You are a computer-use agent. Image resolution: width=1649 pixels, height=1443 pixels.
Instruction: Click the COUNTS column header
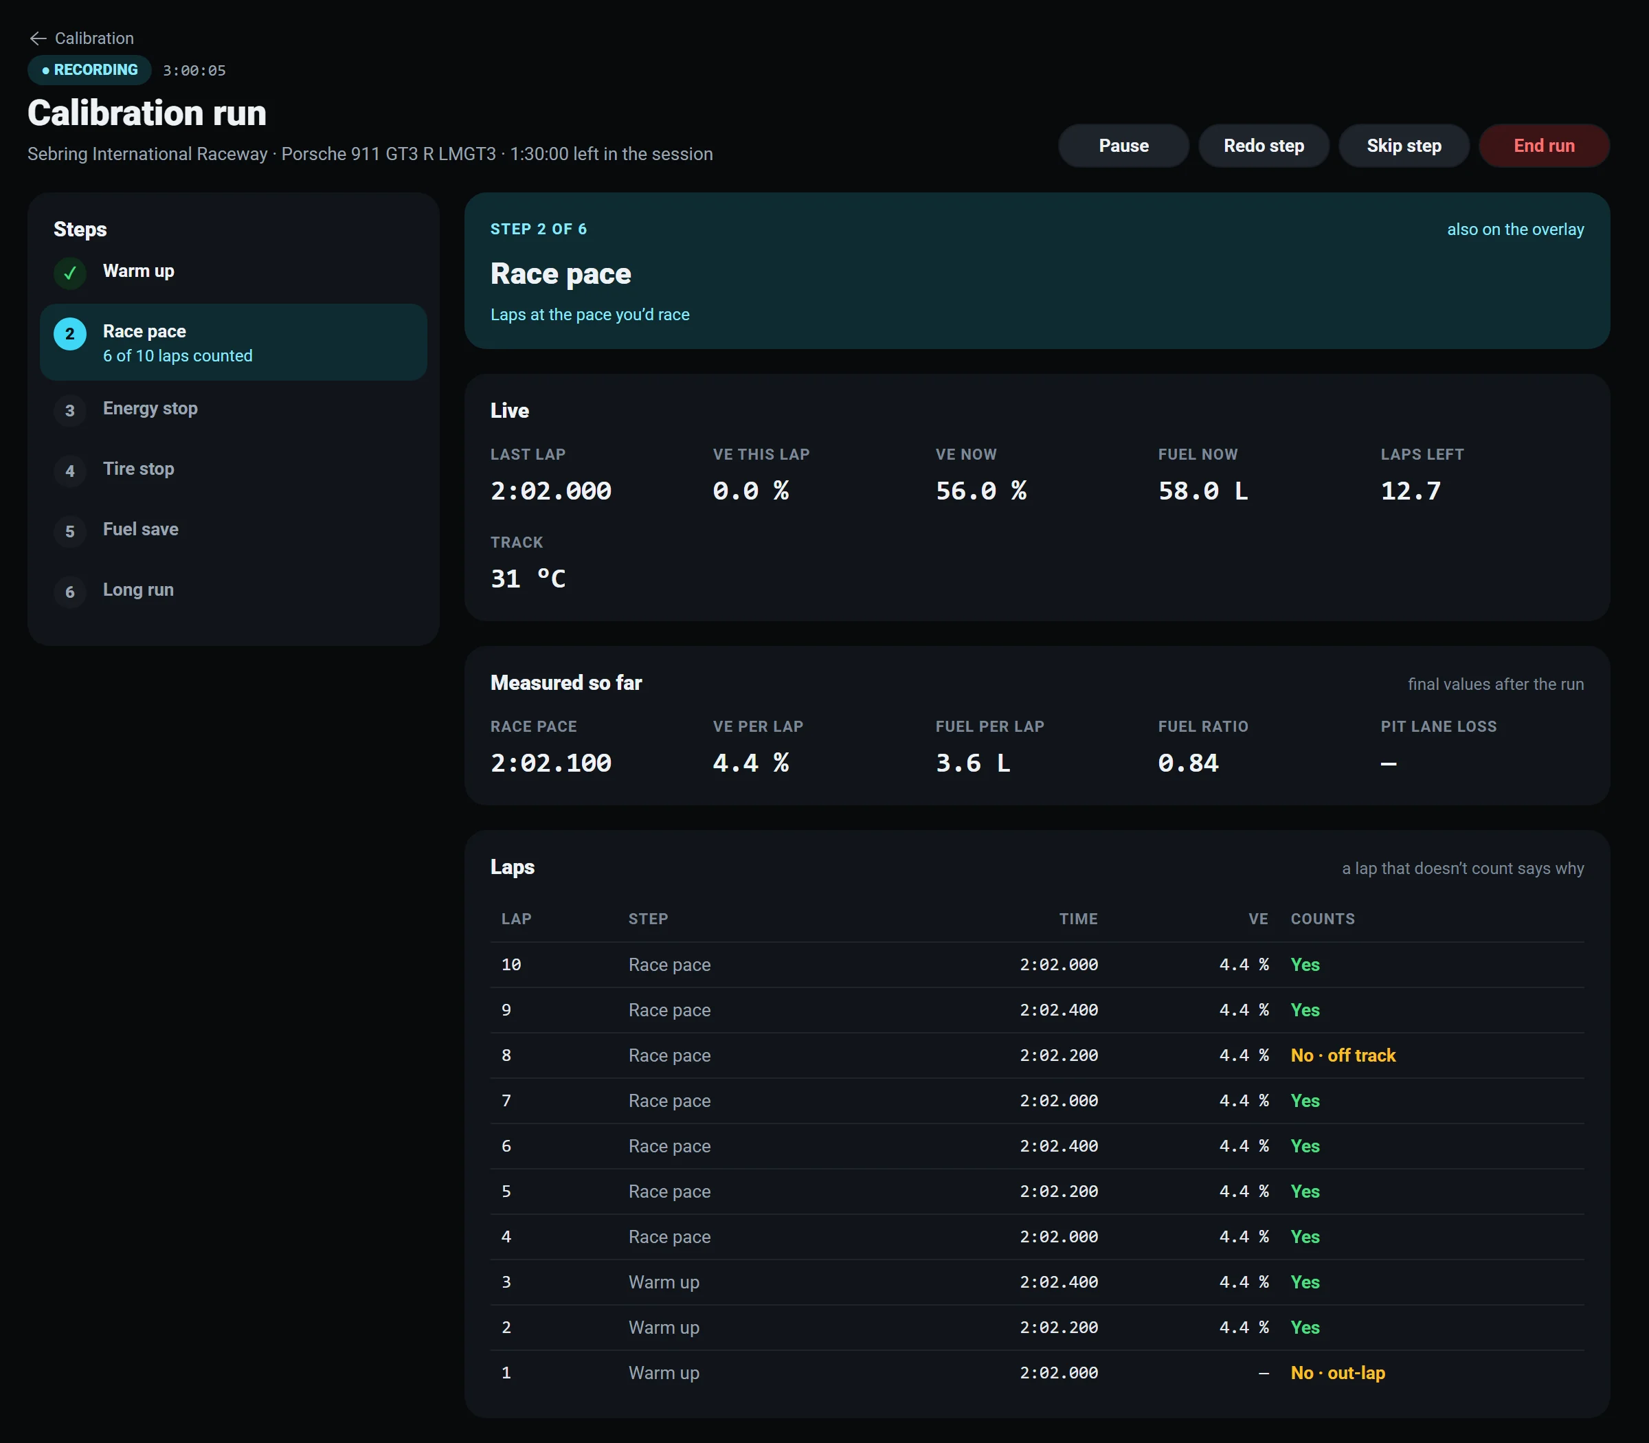pos(1322,919)
